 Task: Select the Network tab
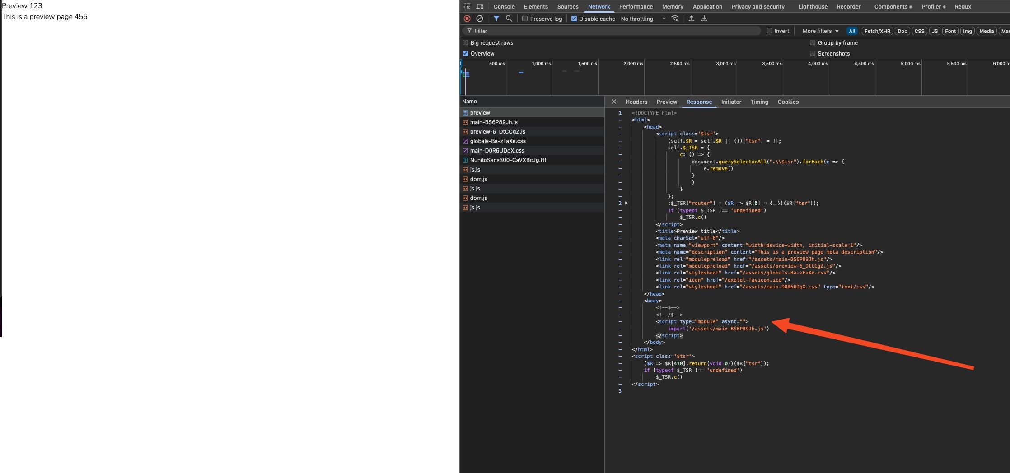click(x=599, y=6)
